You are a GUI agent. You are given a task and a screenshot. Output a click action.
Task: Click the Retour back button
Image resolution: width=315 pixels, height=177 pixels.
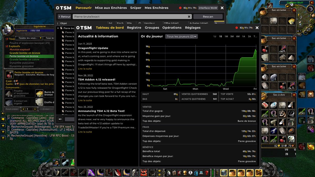(x=64, y=17)
